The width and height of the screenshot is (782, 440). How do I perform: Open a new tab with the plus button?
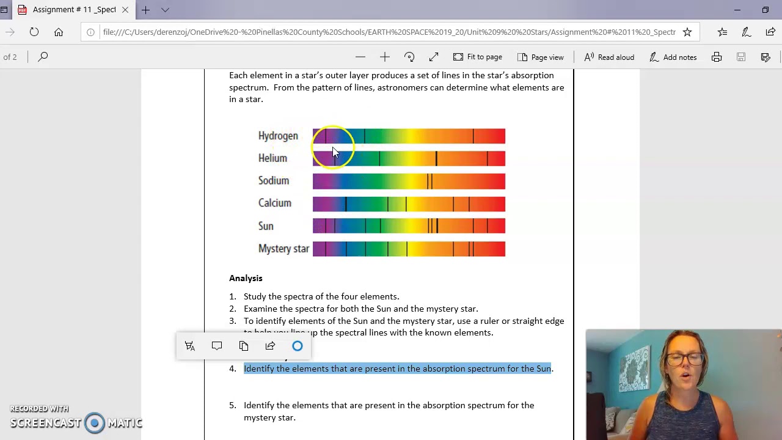click(x=145, y=10)
